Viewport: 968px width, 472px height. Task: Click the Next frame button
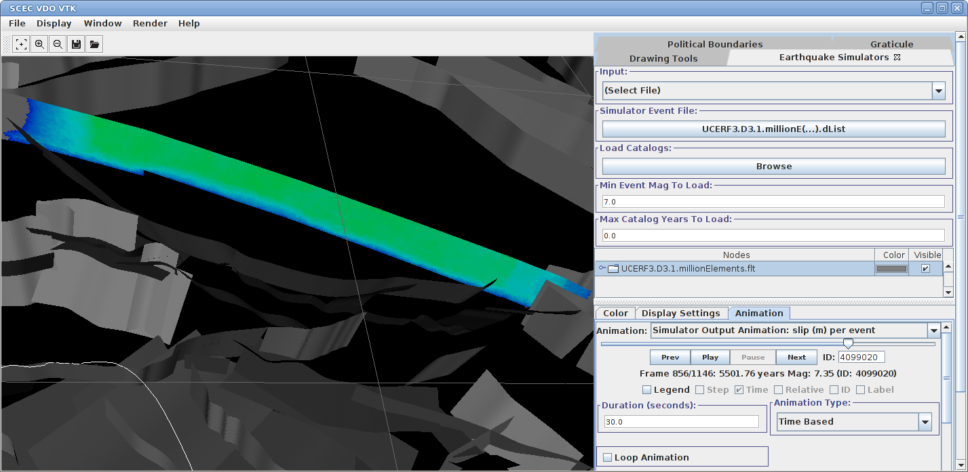coord(796,358)
